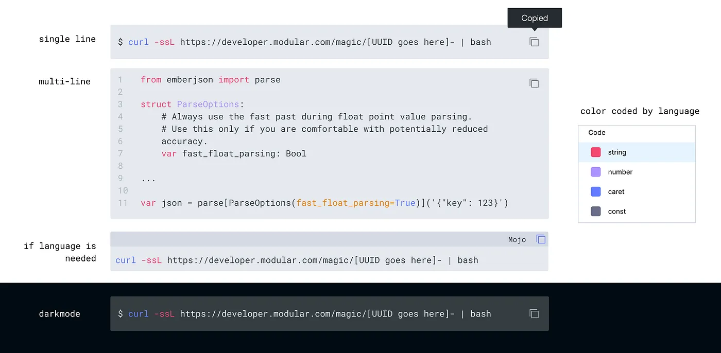Click the Code header in color panel
The height and width of the screenshot is (353, 721).
(x=597, y=132)
